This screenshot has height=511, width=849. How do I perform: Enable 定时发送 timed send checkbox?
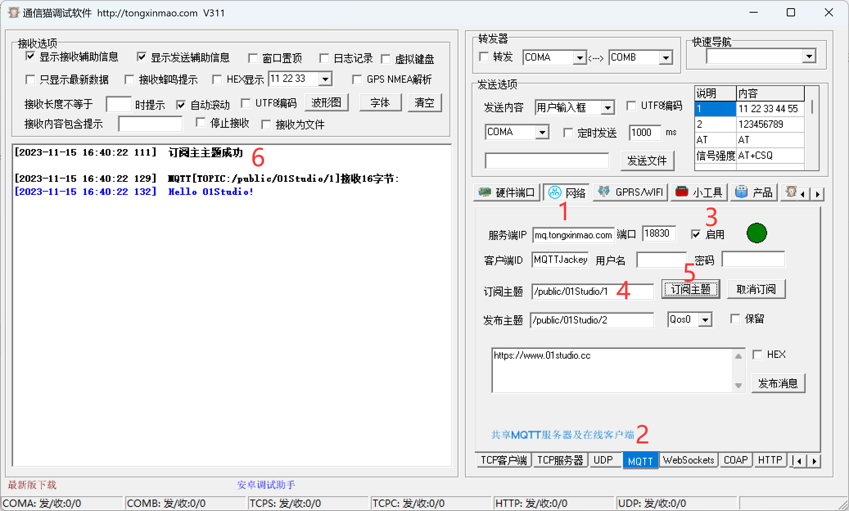tap(568, 133)
